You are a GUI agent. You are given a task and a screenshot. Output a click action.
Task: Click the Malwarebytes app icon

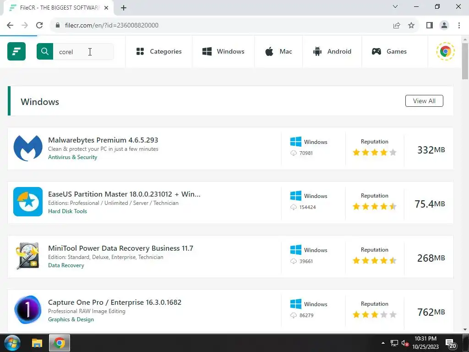[28, 148]
